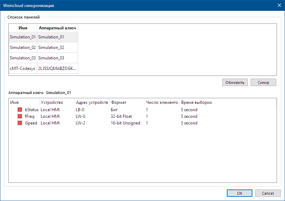Select the fFreq tag name
The height and width of the screenshot is (201, 285).
coord(29,116)
